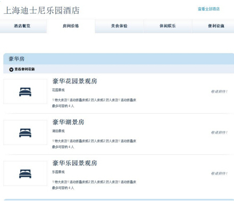Click bed configuration text under 豪华乐园景观房
Viewport: 234px width, 201px height.
click(x=94, y=182)
